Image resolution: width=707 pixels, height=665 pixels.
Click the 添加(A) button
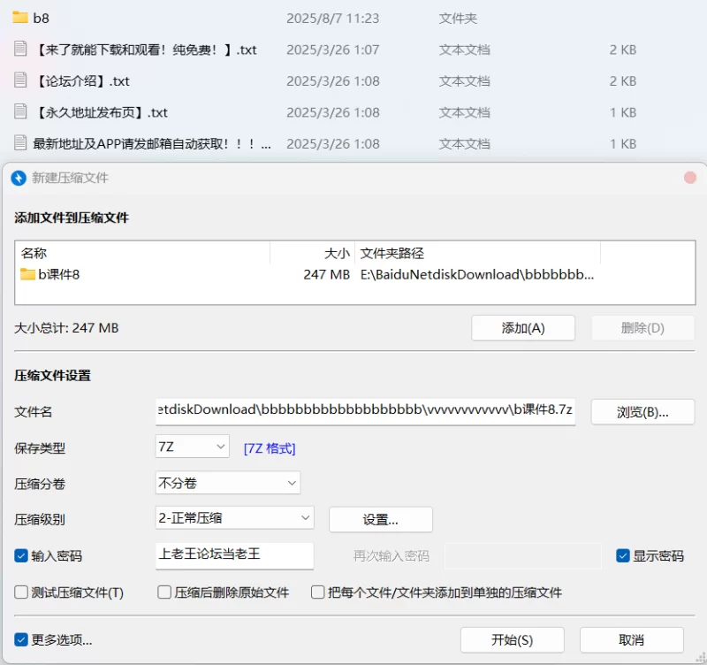[x=523, y=328]
